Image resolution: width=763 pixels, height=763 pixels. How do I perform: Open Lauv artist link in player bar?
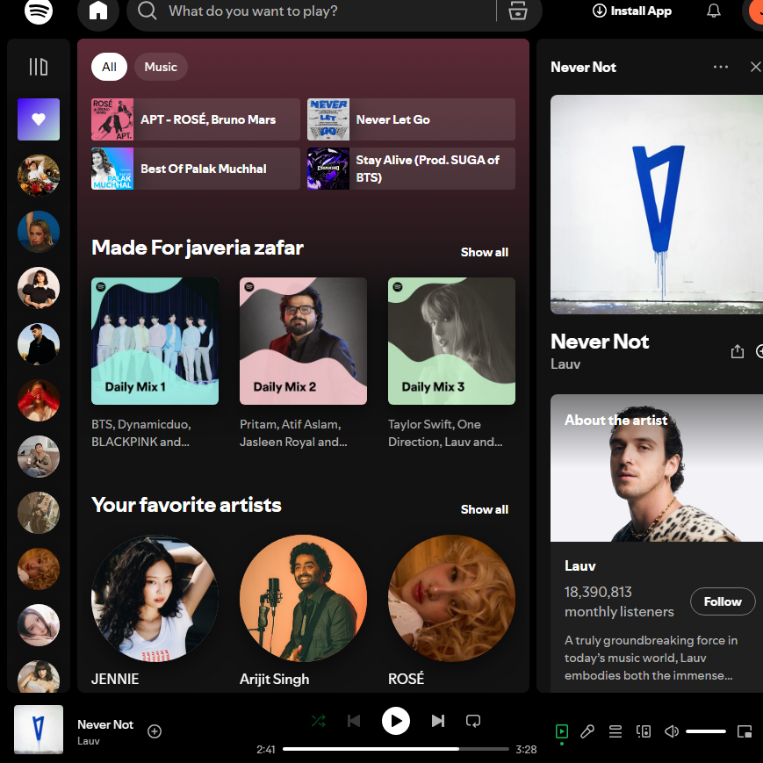point(89,741)
